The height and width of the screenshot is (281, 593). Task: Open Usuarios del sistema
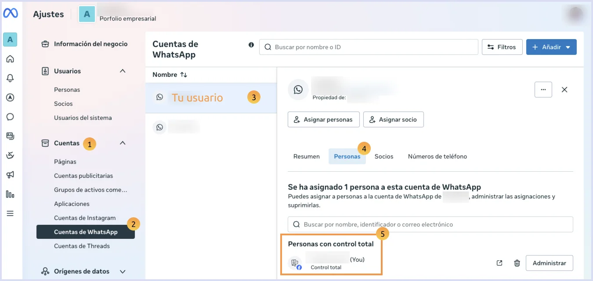tap(83, 118)
